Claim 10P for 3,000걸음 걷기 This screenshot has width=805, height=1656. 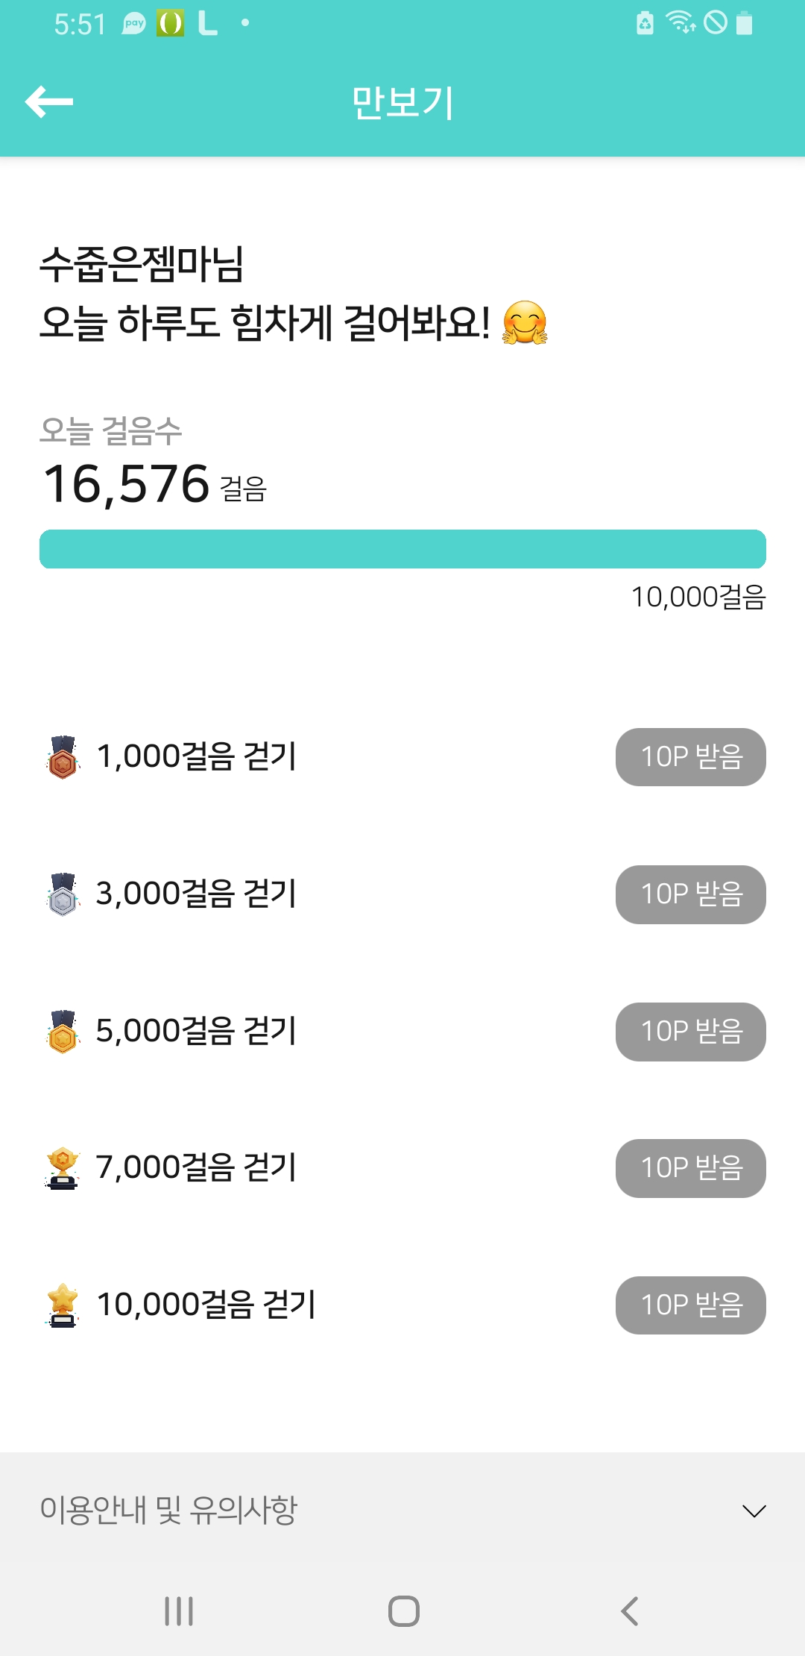click(690, 894)
